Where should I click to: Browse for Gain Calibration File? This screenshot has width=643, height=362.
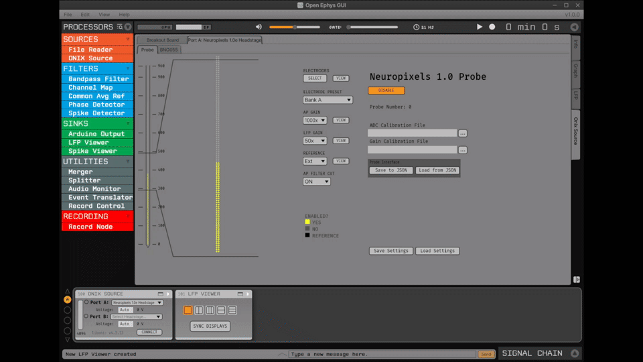tap(463, 150)
